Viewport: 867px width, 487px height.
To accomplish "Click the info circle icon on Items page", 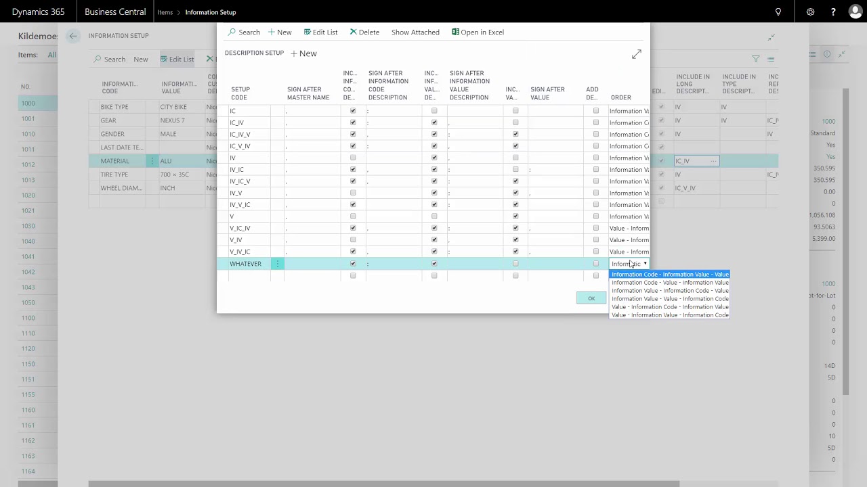I will 827,54.
